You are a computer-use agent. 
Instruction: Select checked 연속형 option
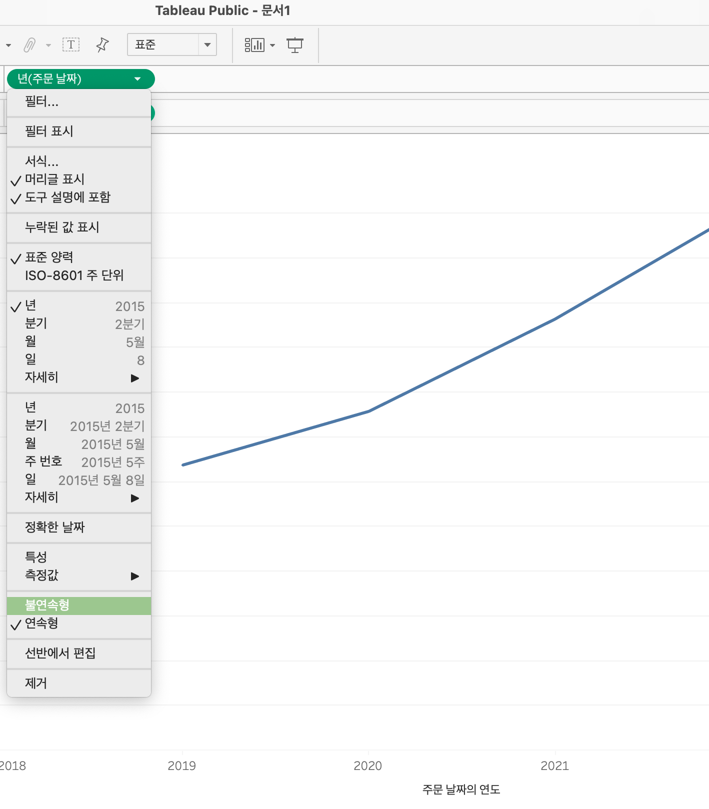(x=79, y=623)
